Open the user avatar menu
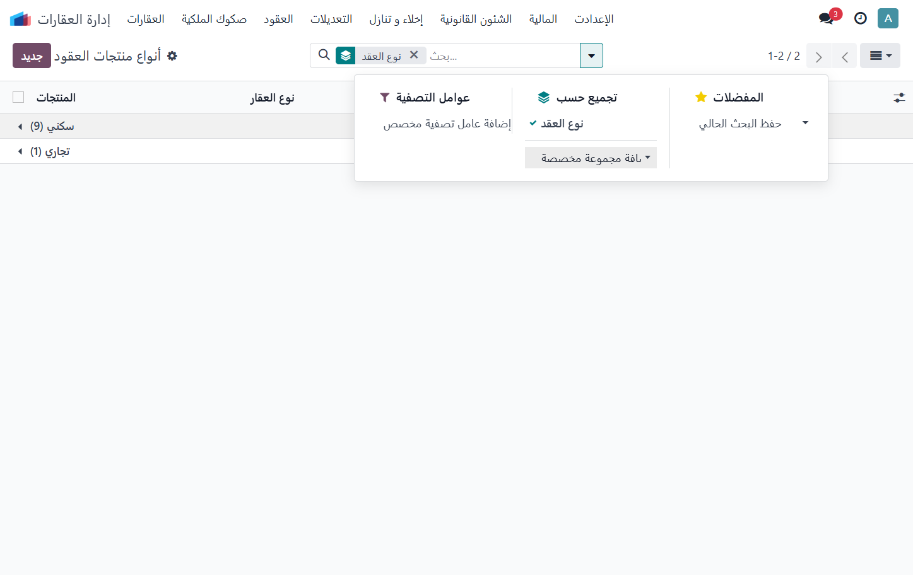Screen dimensions: 913x575 click(888, 18)
